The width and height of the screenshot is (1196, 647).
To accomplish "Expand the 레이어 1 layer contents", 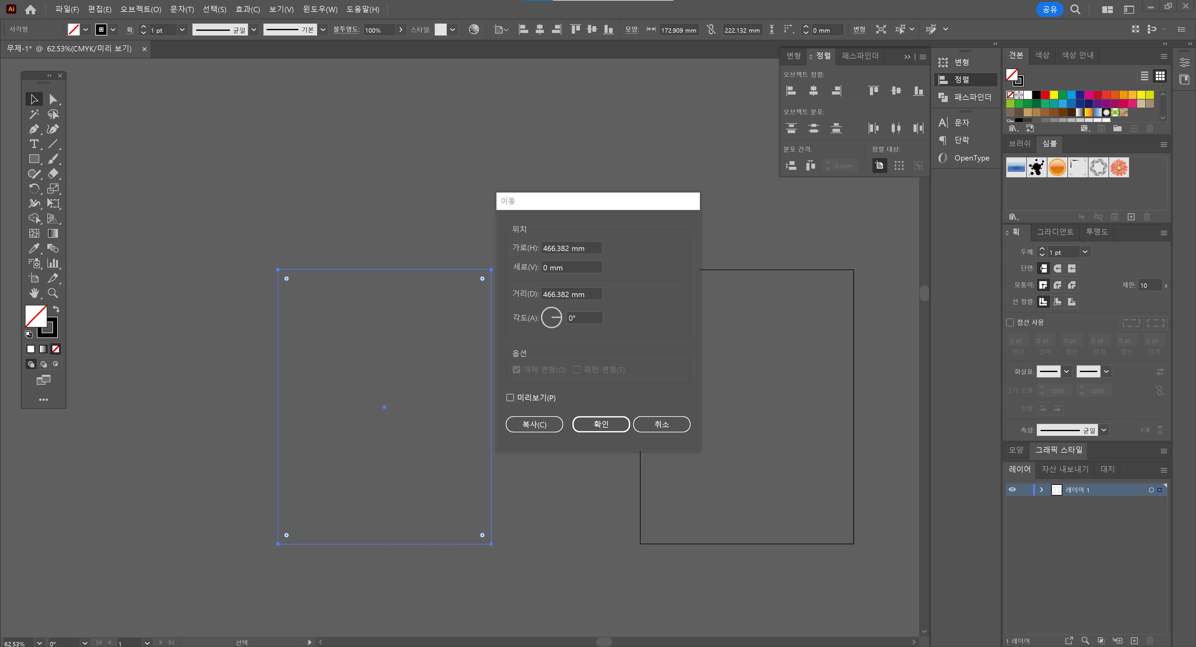I will click(1042, 490).
